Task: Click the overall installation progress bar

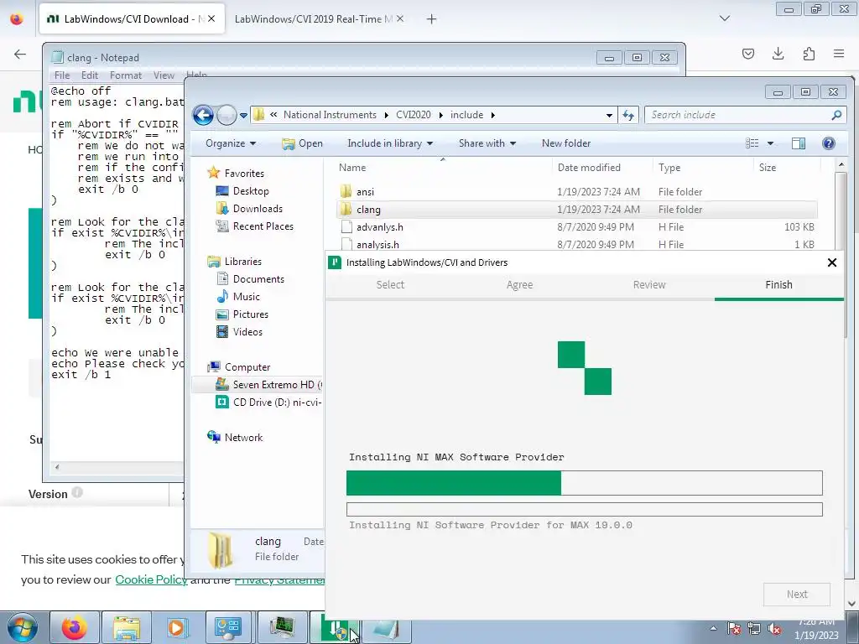Action: (584, 484)
